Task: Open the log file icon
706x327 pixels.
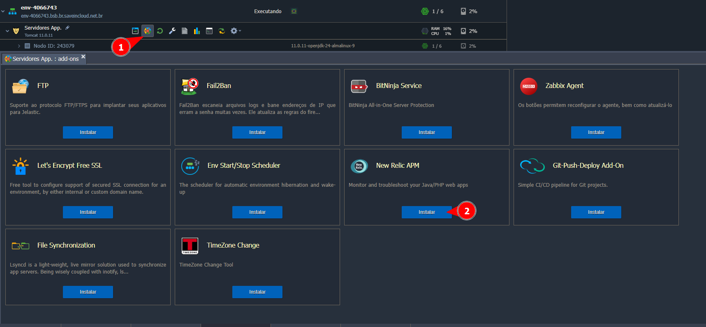Action: coord(185,31)
